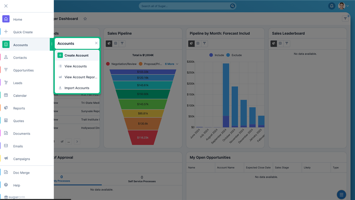Choose Import Accounts in the flyout

coord(77,88)
